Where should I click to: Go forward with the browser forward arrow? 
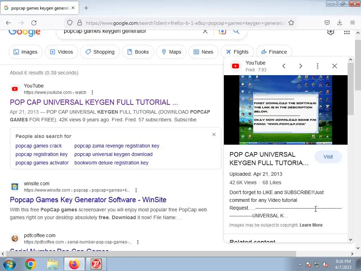[x=21, y=23]
